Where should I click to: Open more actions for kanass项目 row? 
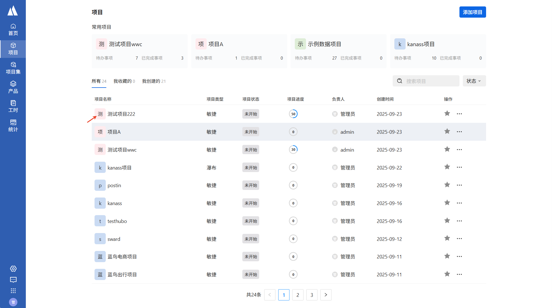point(459,167)
